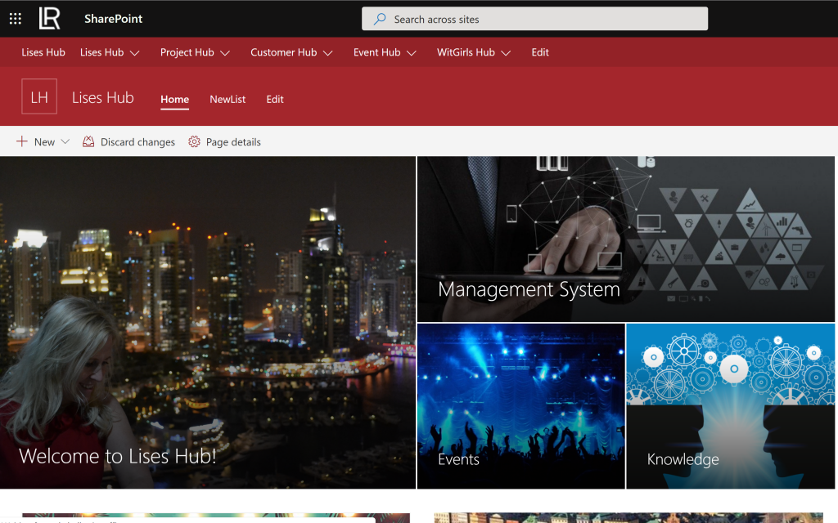Viewport: 838px width, 523px height.
Task: Open the Microsoft 365 app launcher waffle
Action: [15, 18]
